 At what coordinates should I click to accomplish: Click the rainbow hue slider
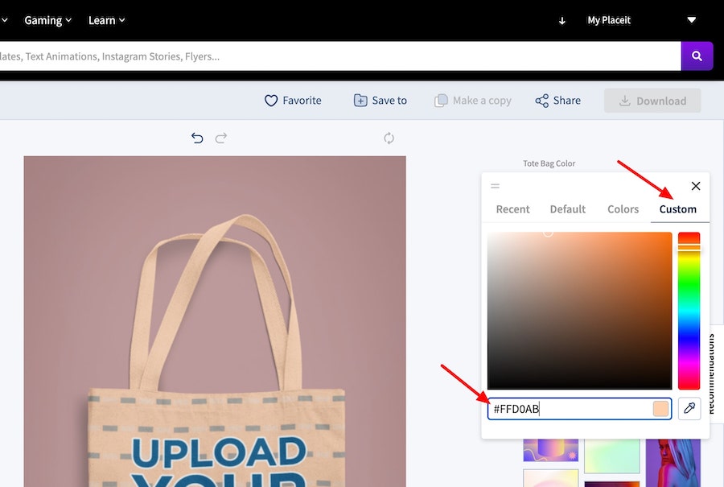coord(689,311)
